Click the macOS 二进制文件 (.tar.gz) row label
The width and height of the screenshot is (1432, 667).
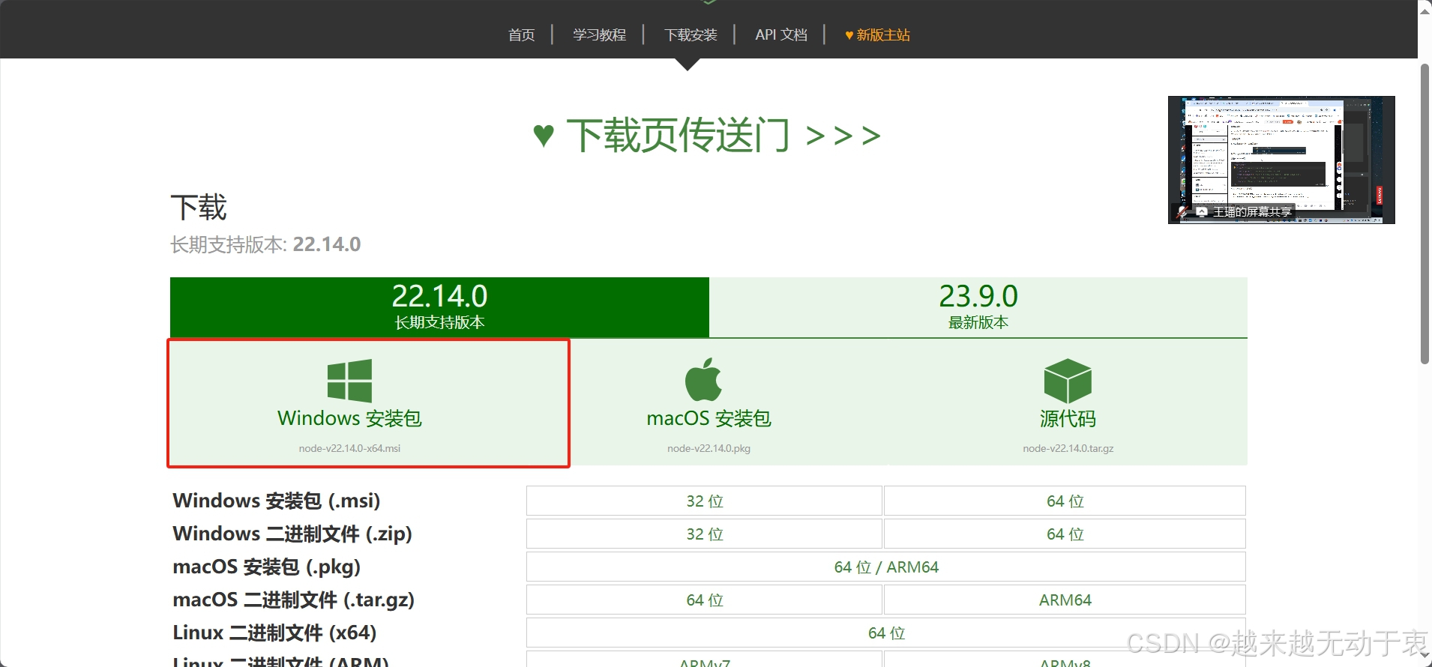click(x=294, y=600)
